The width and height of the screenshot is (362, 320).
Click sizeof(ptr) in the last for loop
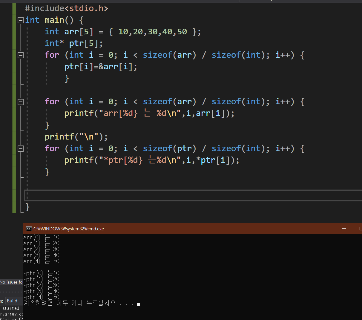tap(169, 148)
